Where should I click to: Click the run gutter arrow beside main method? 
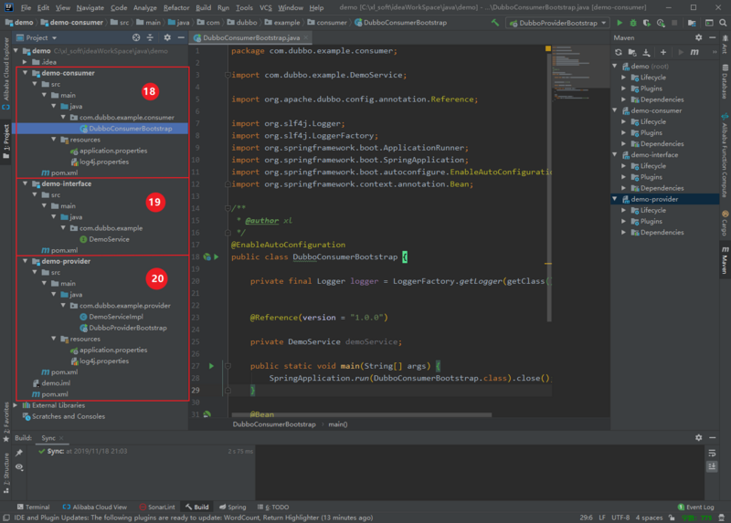tap(211, 366)
